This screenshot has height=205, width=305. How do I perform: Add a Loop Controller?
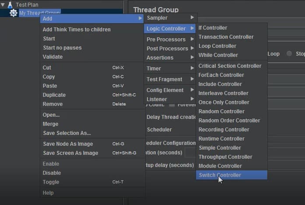tap(231, 46)
